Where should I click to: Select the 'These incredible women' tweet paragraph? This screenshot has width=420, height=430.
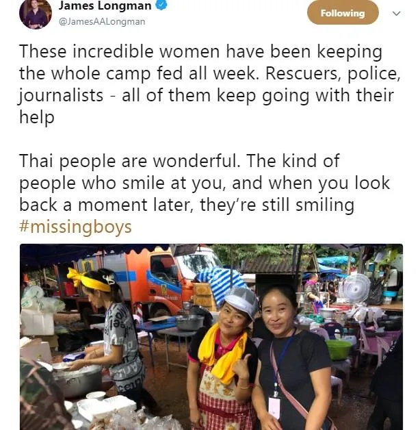tap(209, 84)
